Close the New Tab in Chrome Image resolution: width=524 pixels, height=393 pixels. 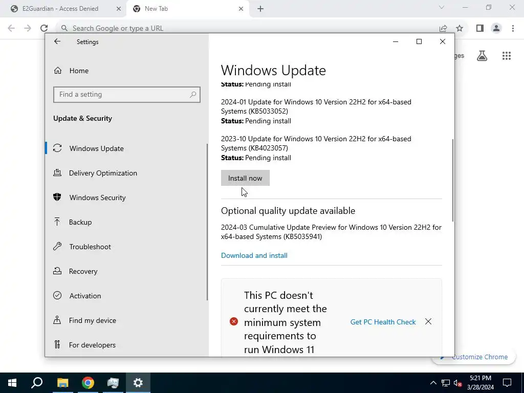click(x=241, y=9)
